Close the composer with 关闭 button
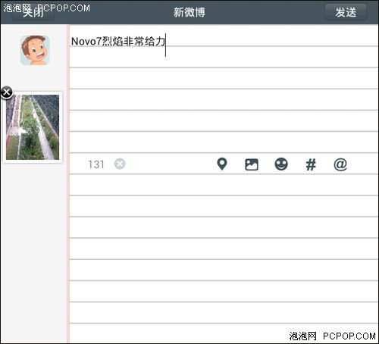 (33, 12)
